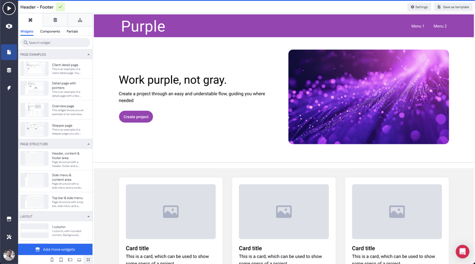
Task: Switch to tablet portrait preview
Action: [61, 260]
